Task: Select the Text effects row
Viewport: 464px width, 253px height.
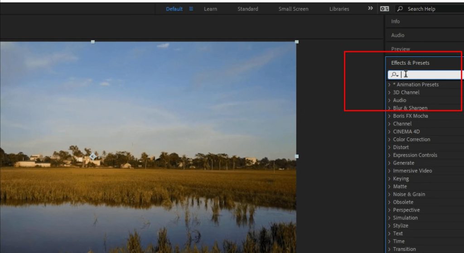Action: pos(425,233)
